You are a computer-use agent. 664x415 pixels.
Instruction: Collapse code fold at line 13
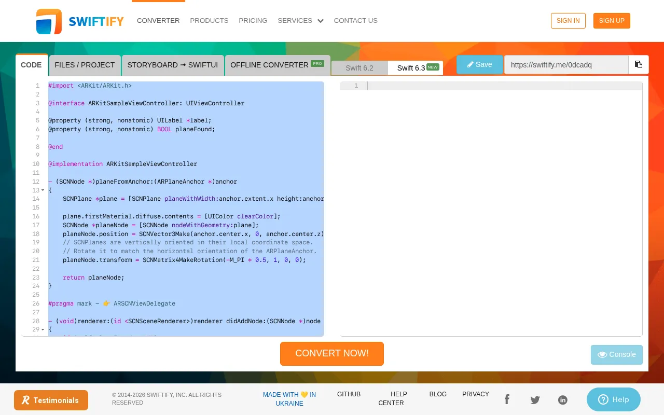click(43, 190)
